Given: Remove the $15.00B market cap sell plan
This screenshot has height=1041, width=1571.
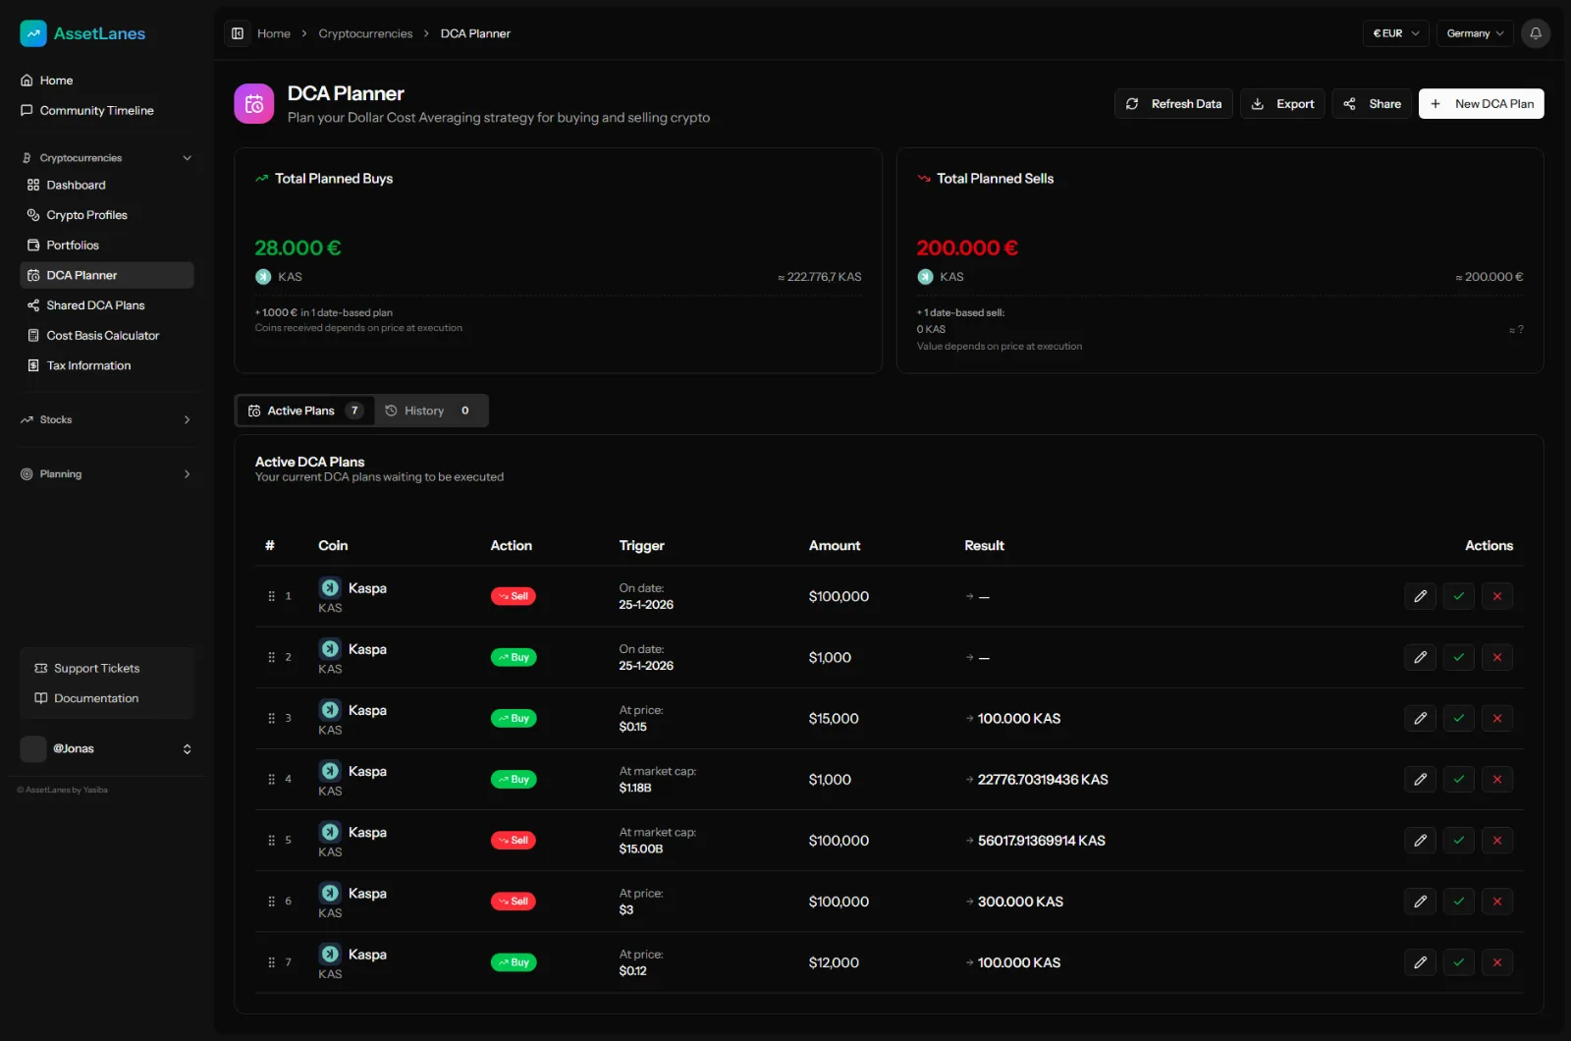Looking at the screenshot, I should 1497,840.
